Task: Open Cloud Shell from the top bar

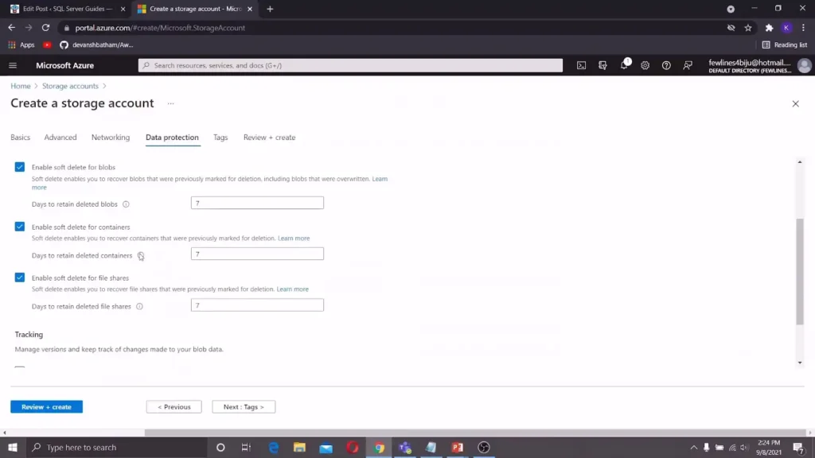Action: [x=581, y=65]
